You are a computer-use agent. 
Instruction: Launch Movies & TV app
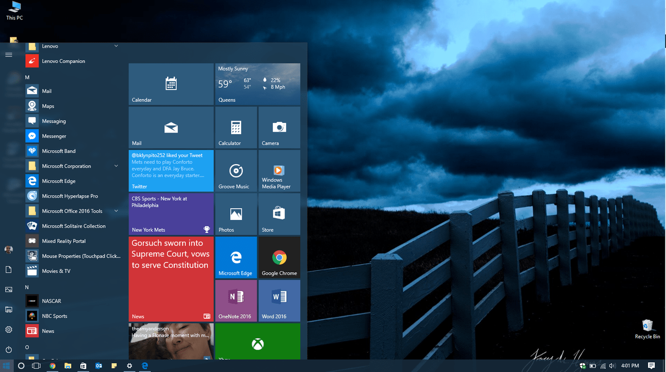point(73,271)
